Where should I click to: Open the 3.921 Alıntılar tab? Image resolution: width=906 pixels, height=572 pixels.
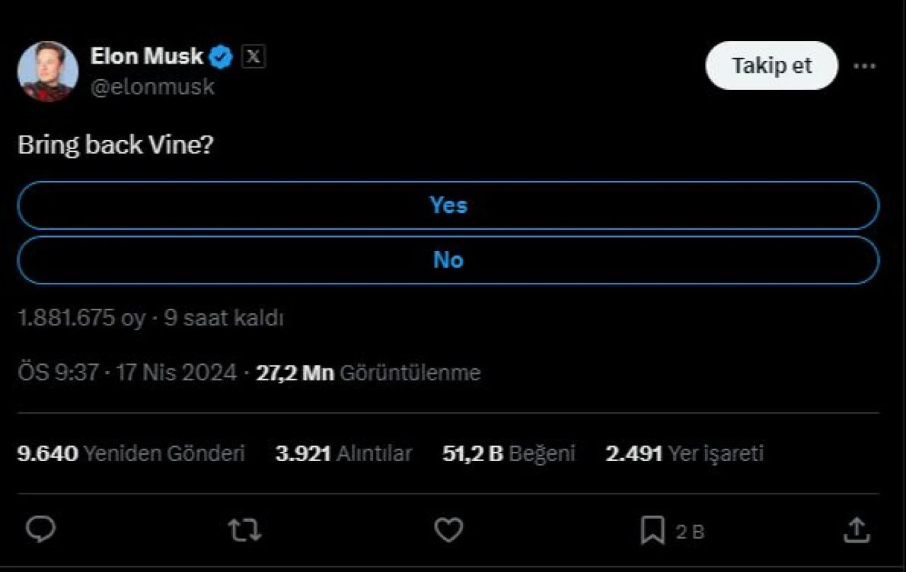(x=345, y=453)
